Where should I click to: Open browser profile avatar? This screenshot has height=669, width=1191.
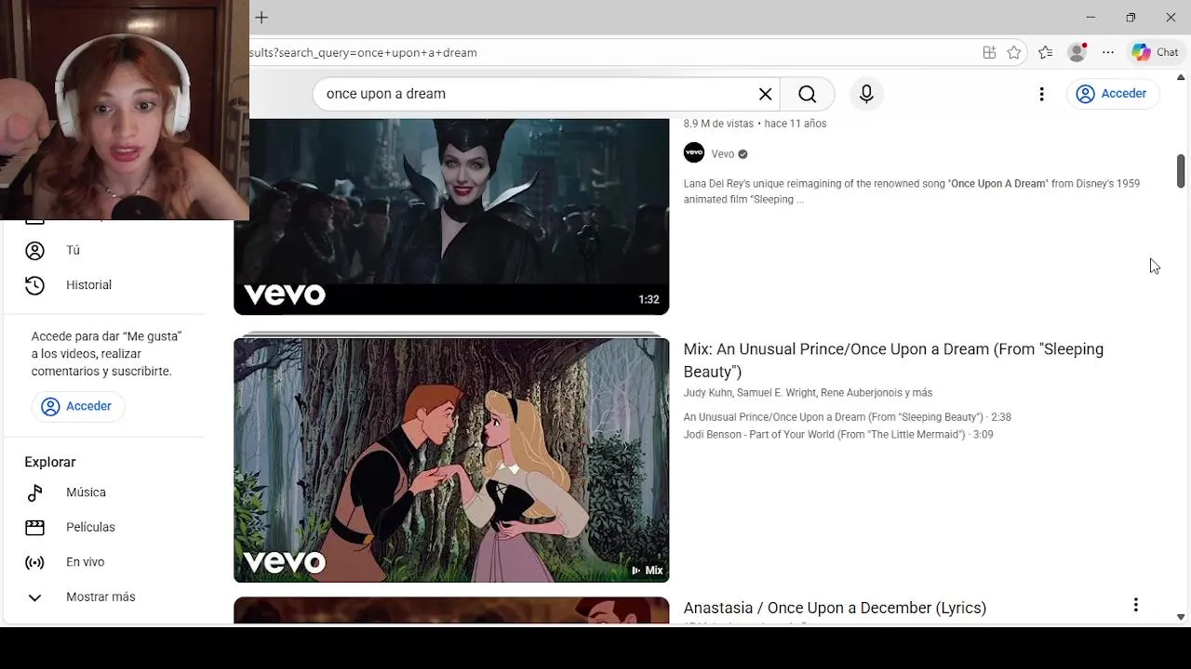click(1077, 53)
